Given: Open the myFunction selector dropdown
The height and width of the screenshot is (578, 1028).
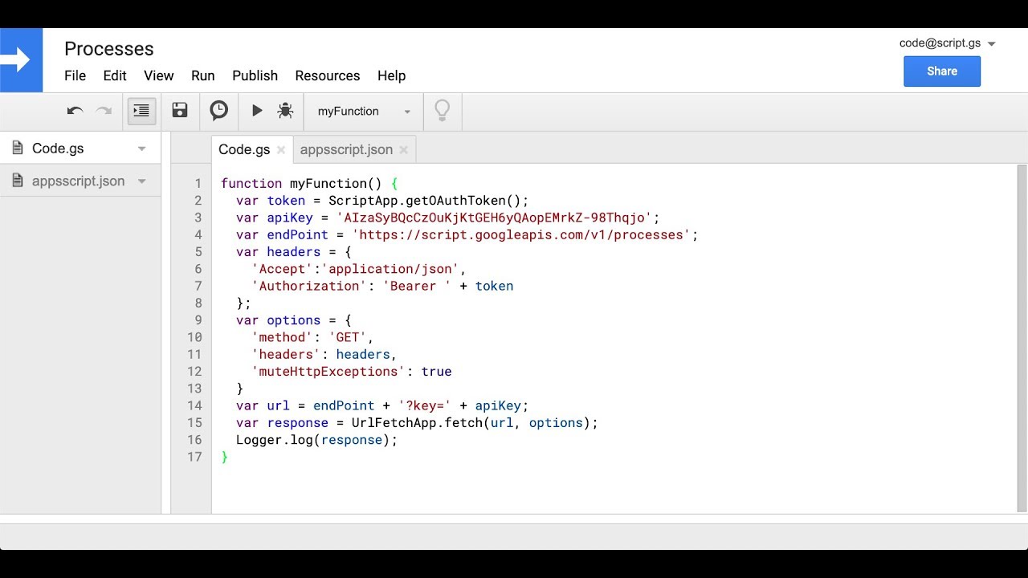Looking at the screenshot, I should [x=364, y=112].
